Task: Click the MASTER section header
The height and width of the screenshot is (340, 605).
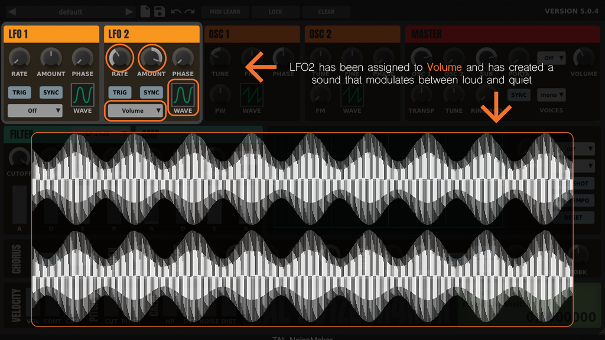Action: pyautogui.click(x=502, y=34)
